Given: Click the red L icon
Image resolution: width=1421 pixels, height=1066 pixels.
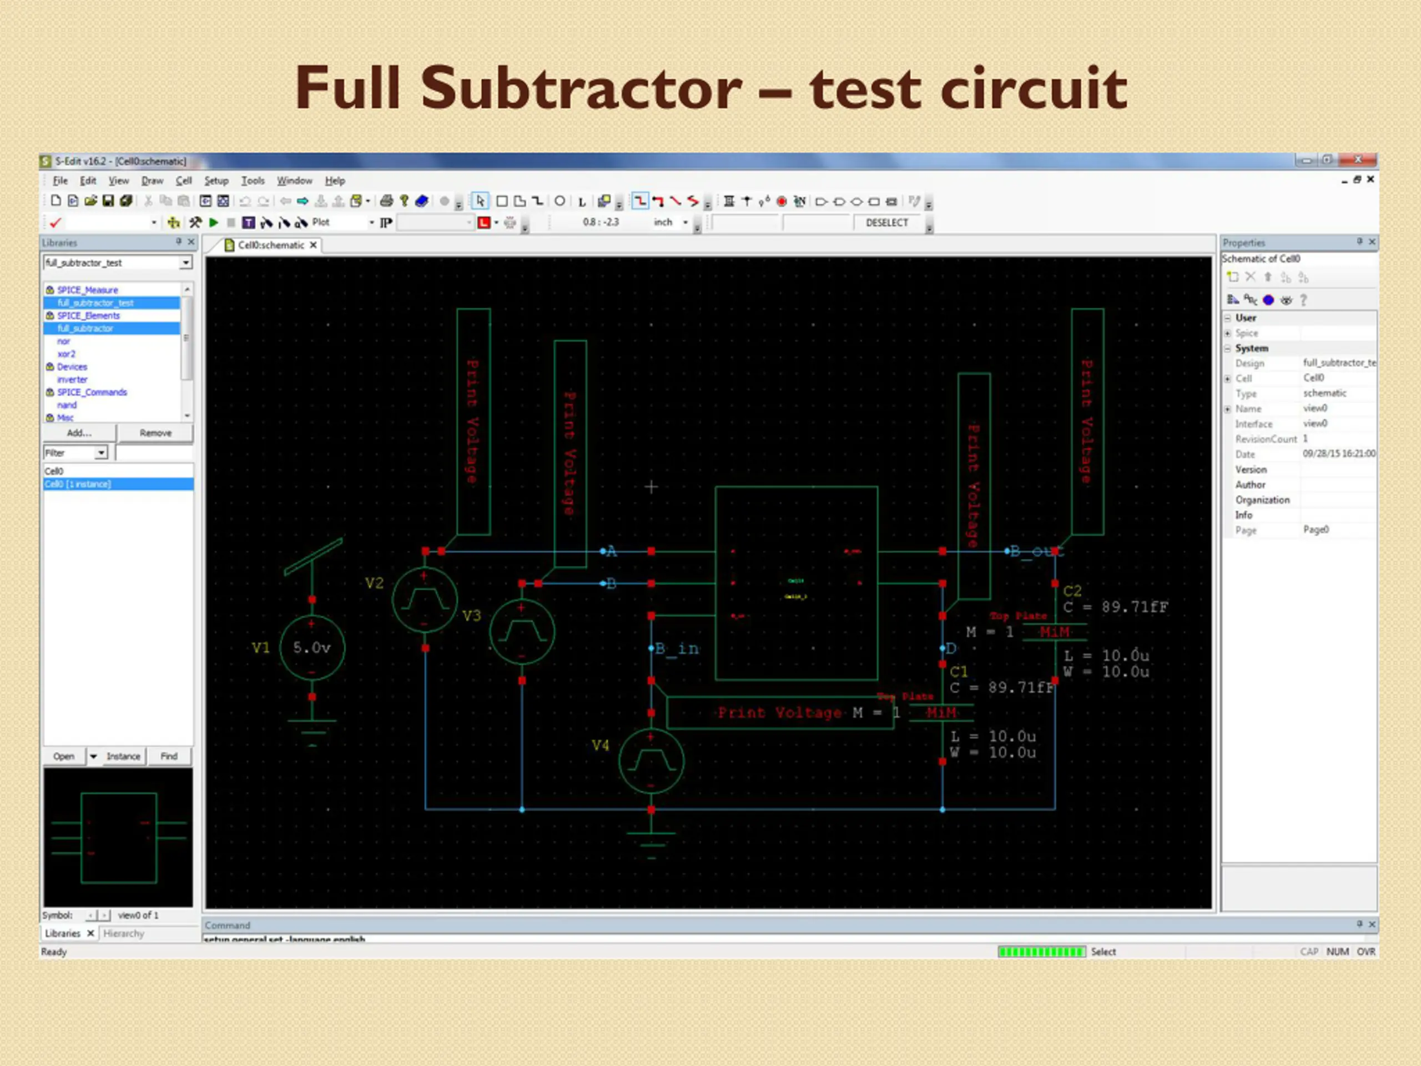Looking at the screenshot, I should tap(483, 222).
